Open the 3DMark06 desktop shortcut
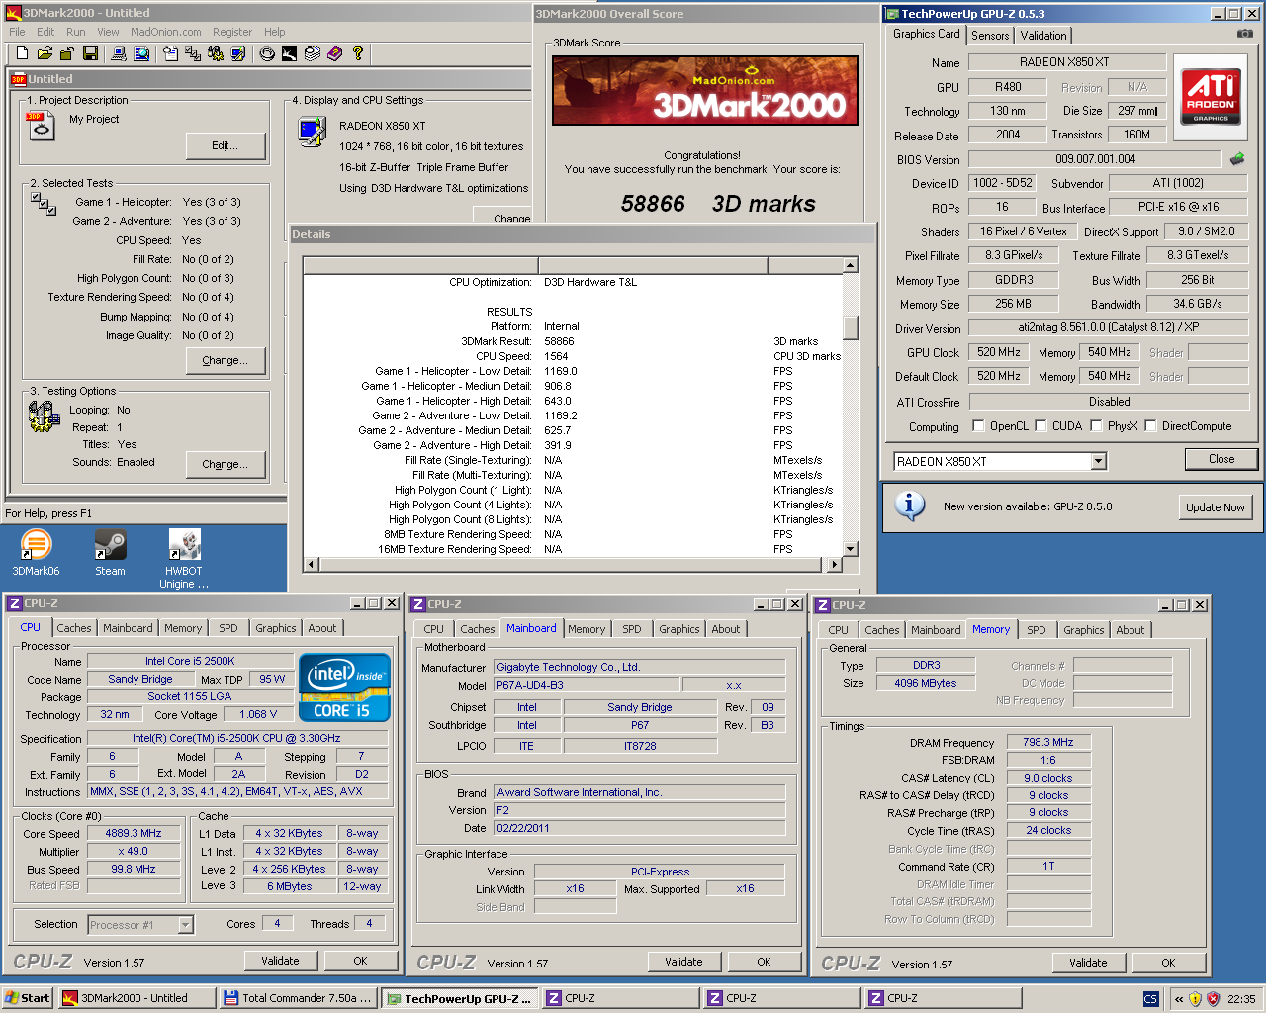 36,553
